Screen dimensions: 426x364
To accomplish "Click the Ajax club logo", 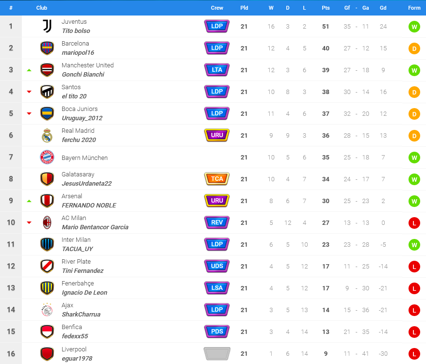I will (x=47, y=310).
